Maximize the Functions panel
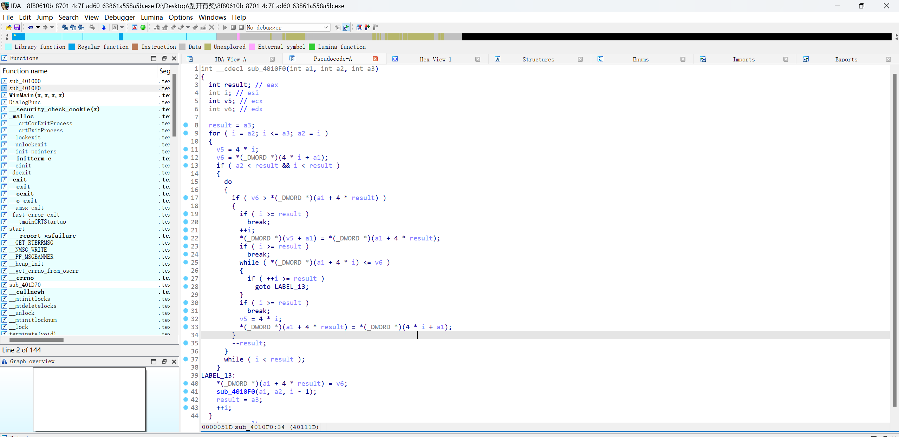Screen dimensions: 899x437 [x=154, y=58]
